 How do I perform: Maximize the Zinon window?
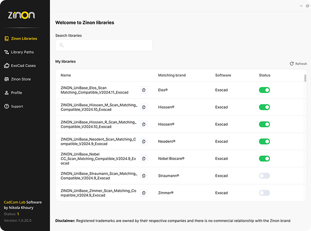coord(308,6)
